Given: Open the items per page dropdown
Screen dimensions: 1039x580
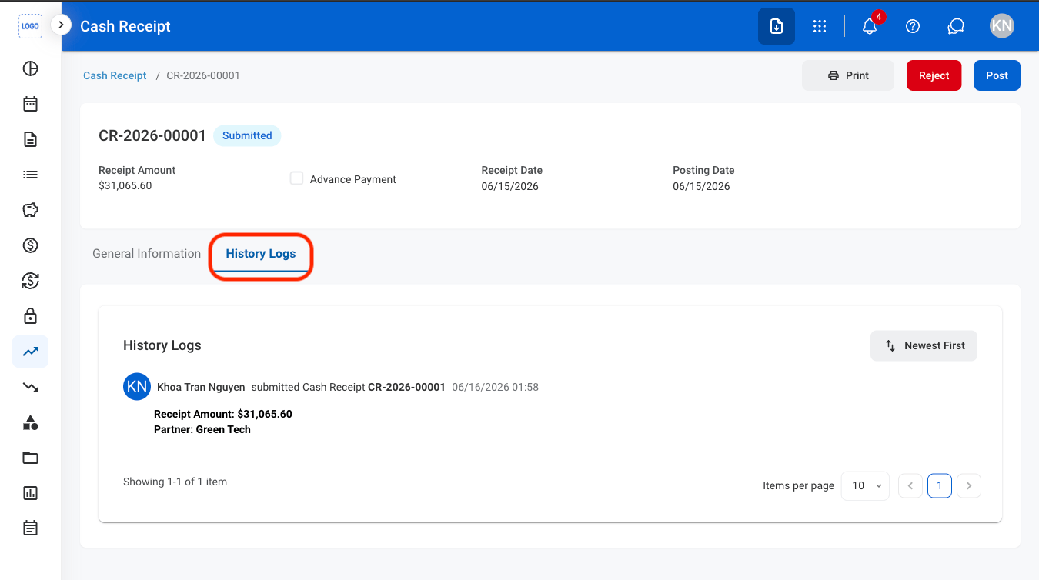Looking at the screenshot, I should 865,485.
